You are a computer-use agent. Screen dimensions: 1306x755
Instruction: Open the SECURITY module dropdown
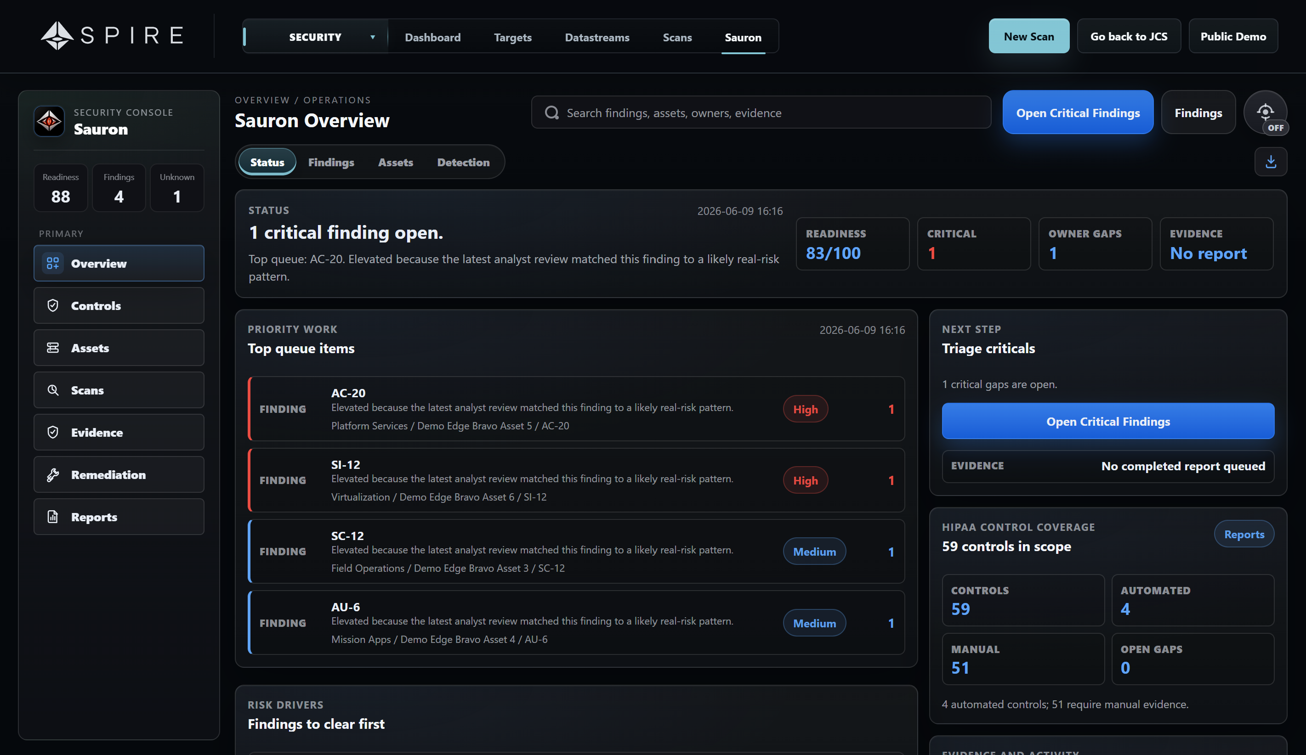point(315,37)
